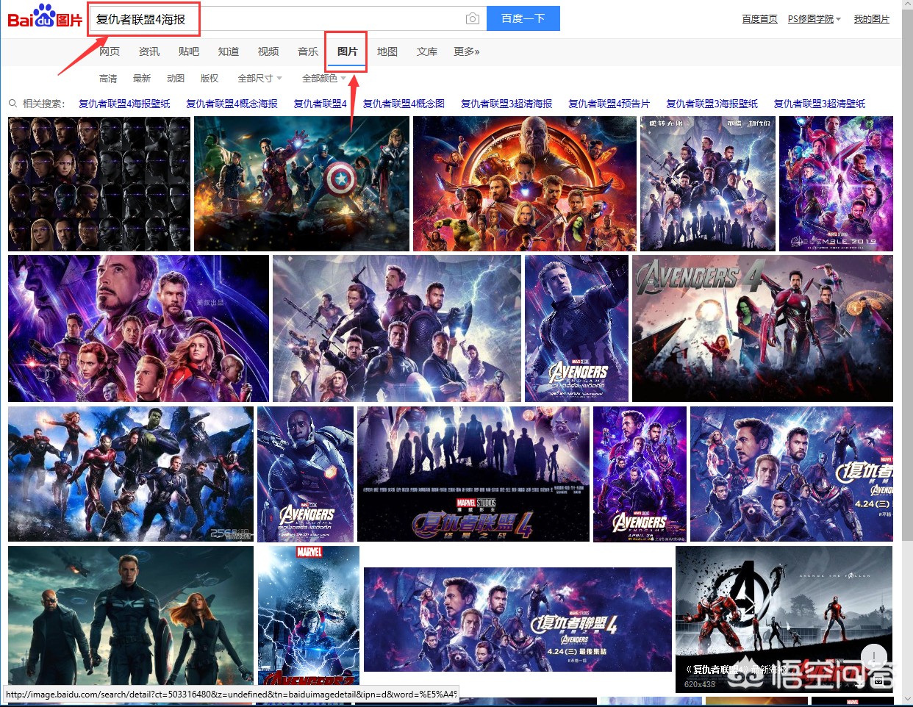Open the narrow purple Avengers Endgame poster thumbnail
This screenshot has width=913, height=707.
(x=640, y=474)
